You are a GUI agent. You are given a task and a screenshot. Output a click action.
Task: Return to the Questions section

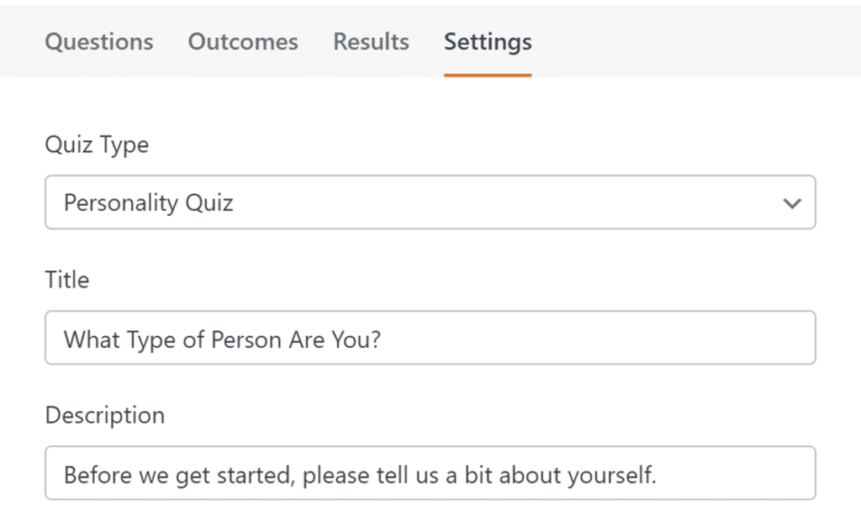tap(98, 42)
